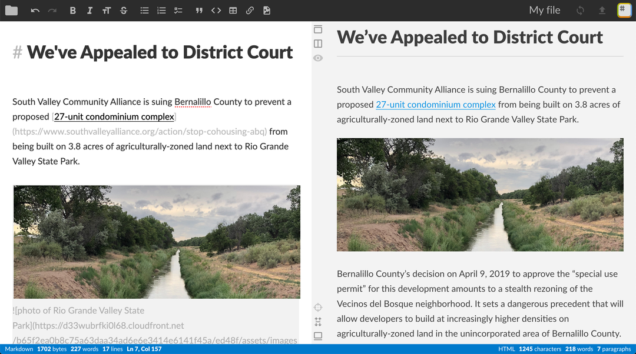Image resolution: width=636 pixels, height=354 pixels.
Task: Click the canal photo in preview pane
Action: point(480,195)
